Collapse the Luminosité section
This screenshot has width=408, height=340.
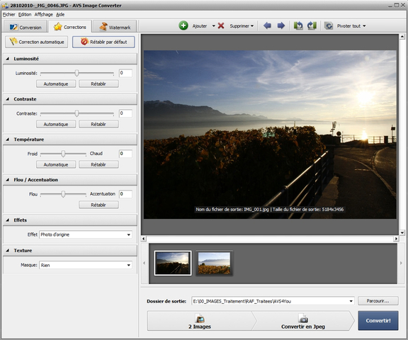8,59
